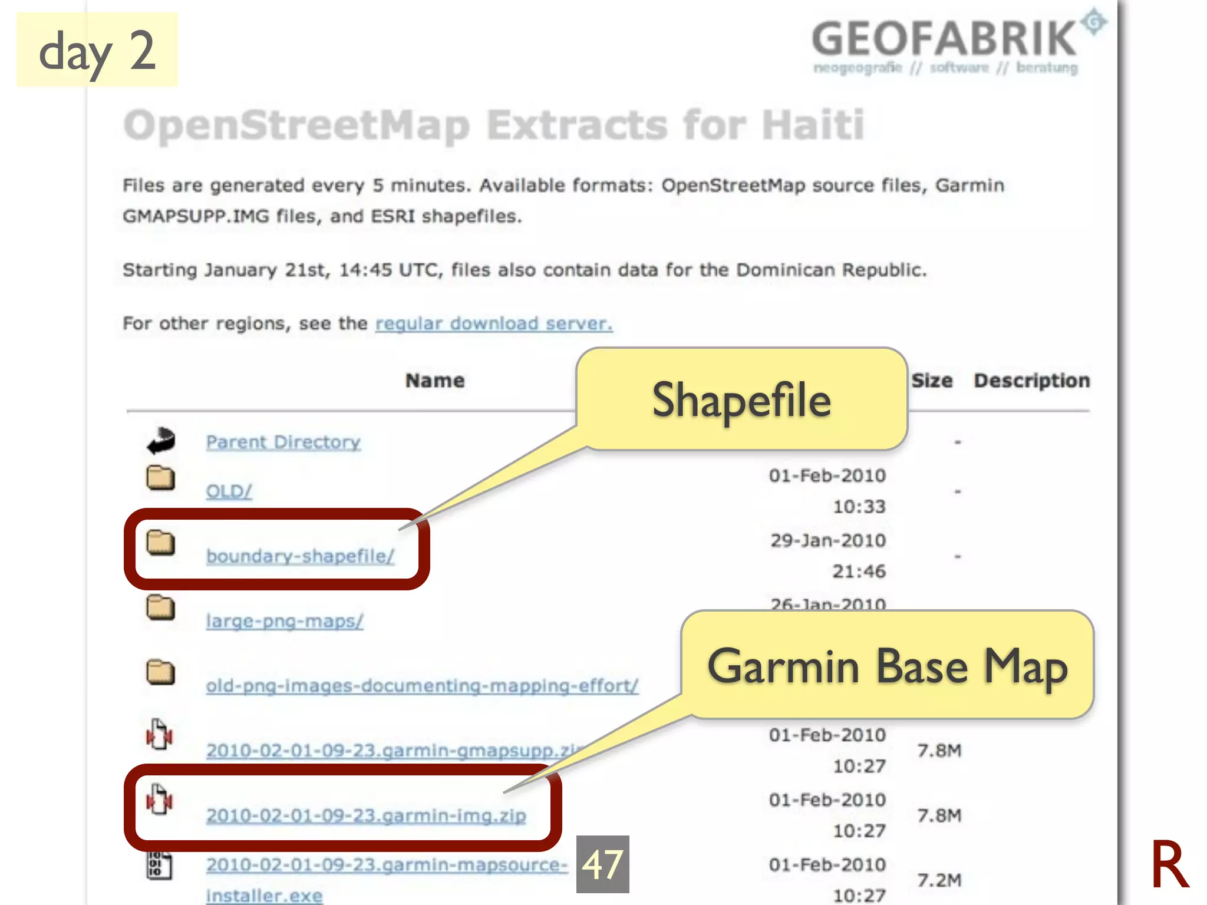Open the large-png-maps/ folder link
The width and height of the screenshot is (1207, 905).
tap(285, 620)
